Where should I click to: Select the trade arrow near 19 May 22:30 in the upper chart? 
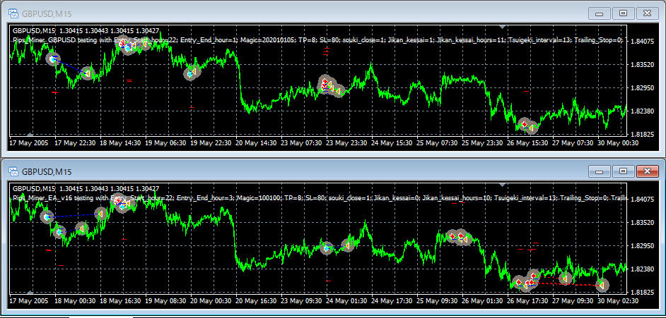coord(192,73)
